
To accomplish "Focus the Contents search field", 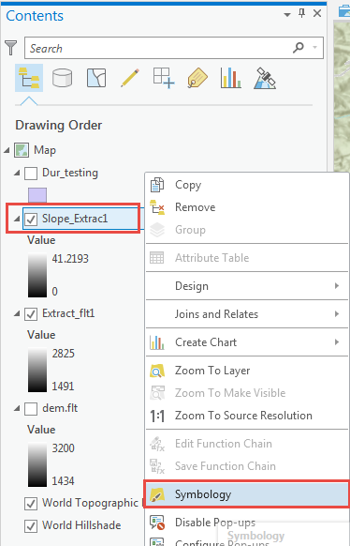I will (x=174, y=48).
